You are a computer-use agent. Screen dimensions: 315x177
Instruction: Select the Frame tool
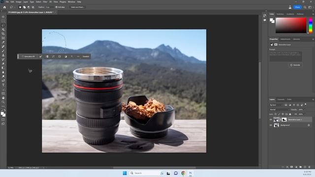click(x=3, y=38)
